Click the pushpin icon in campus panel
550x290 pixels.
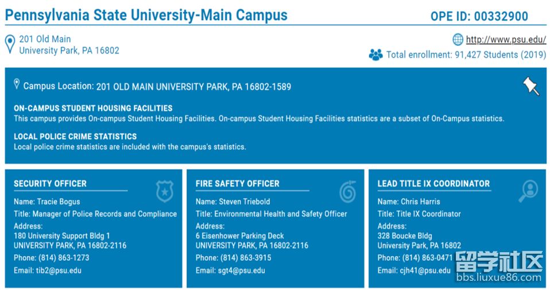pyautogui.click(x=531, y=86)
